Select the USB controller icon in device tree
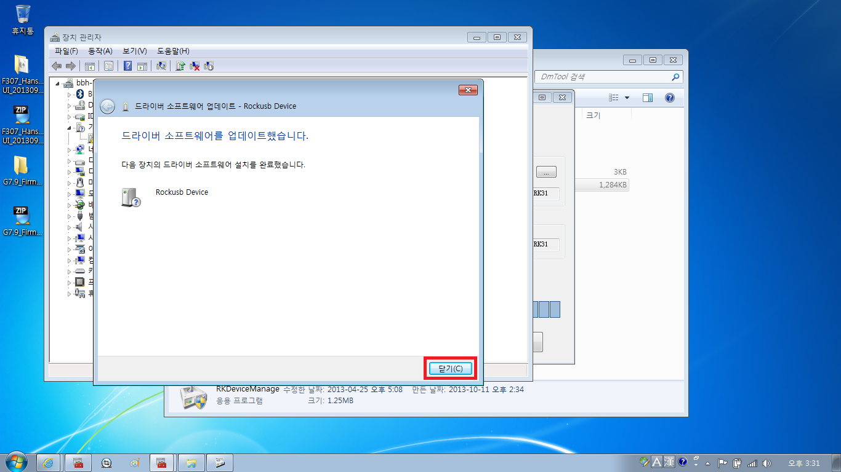The height and width of the screenshot is (472, 841). [79, 216]
